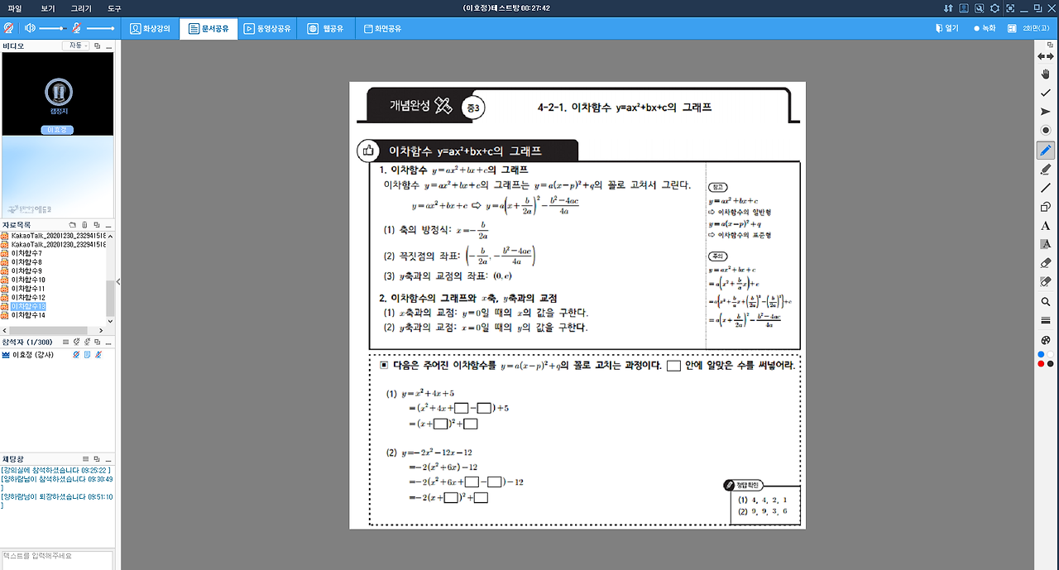Viewport: 1059px width, 570px height.
Task: Select the highlighter tool
Action: (1046, 169)
